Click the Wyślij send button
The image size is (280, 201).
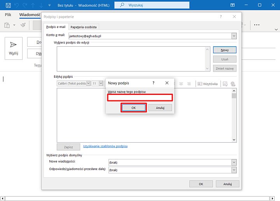click(14, 48)
